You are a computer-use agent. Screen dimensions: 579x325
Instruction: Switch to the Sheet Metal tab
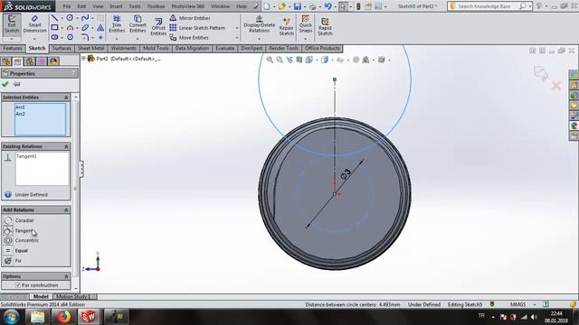(x=90, y=49)
